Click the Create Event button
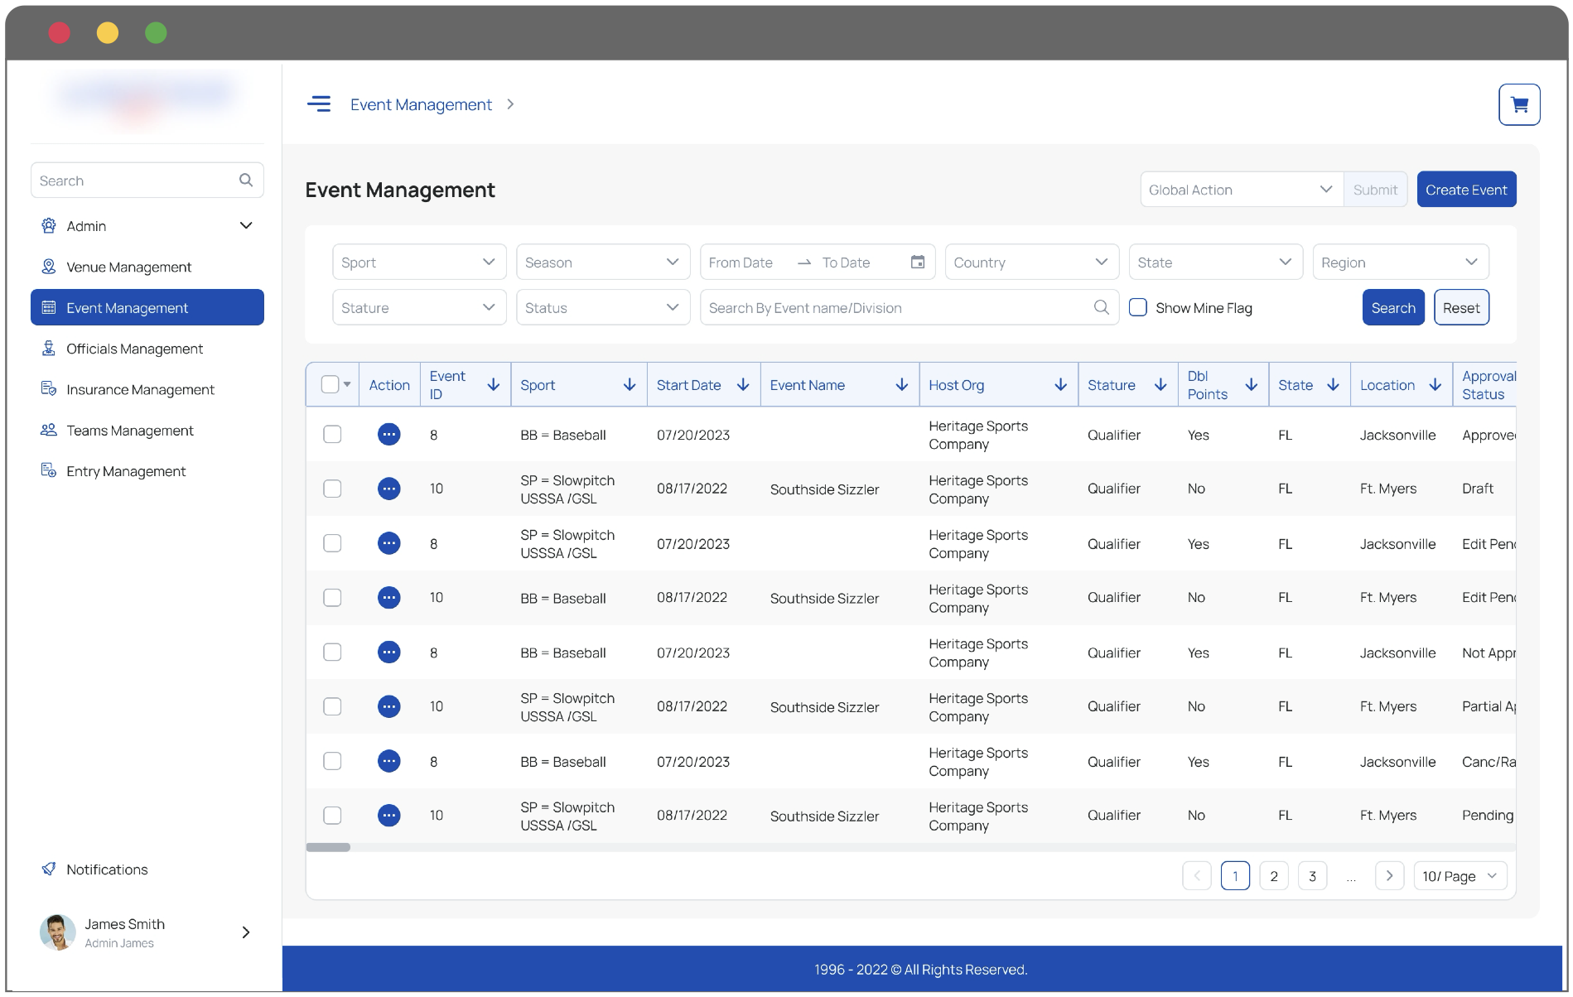Image resolution: width=1573 pixels, height=997 pixels. tap(1466, 190)
